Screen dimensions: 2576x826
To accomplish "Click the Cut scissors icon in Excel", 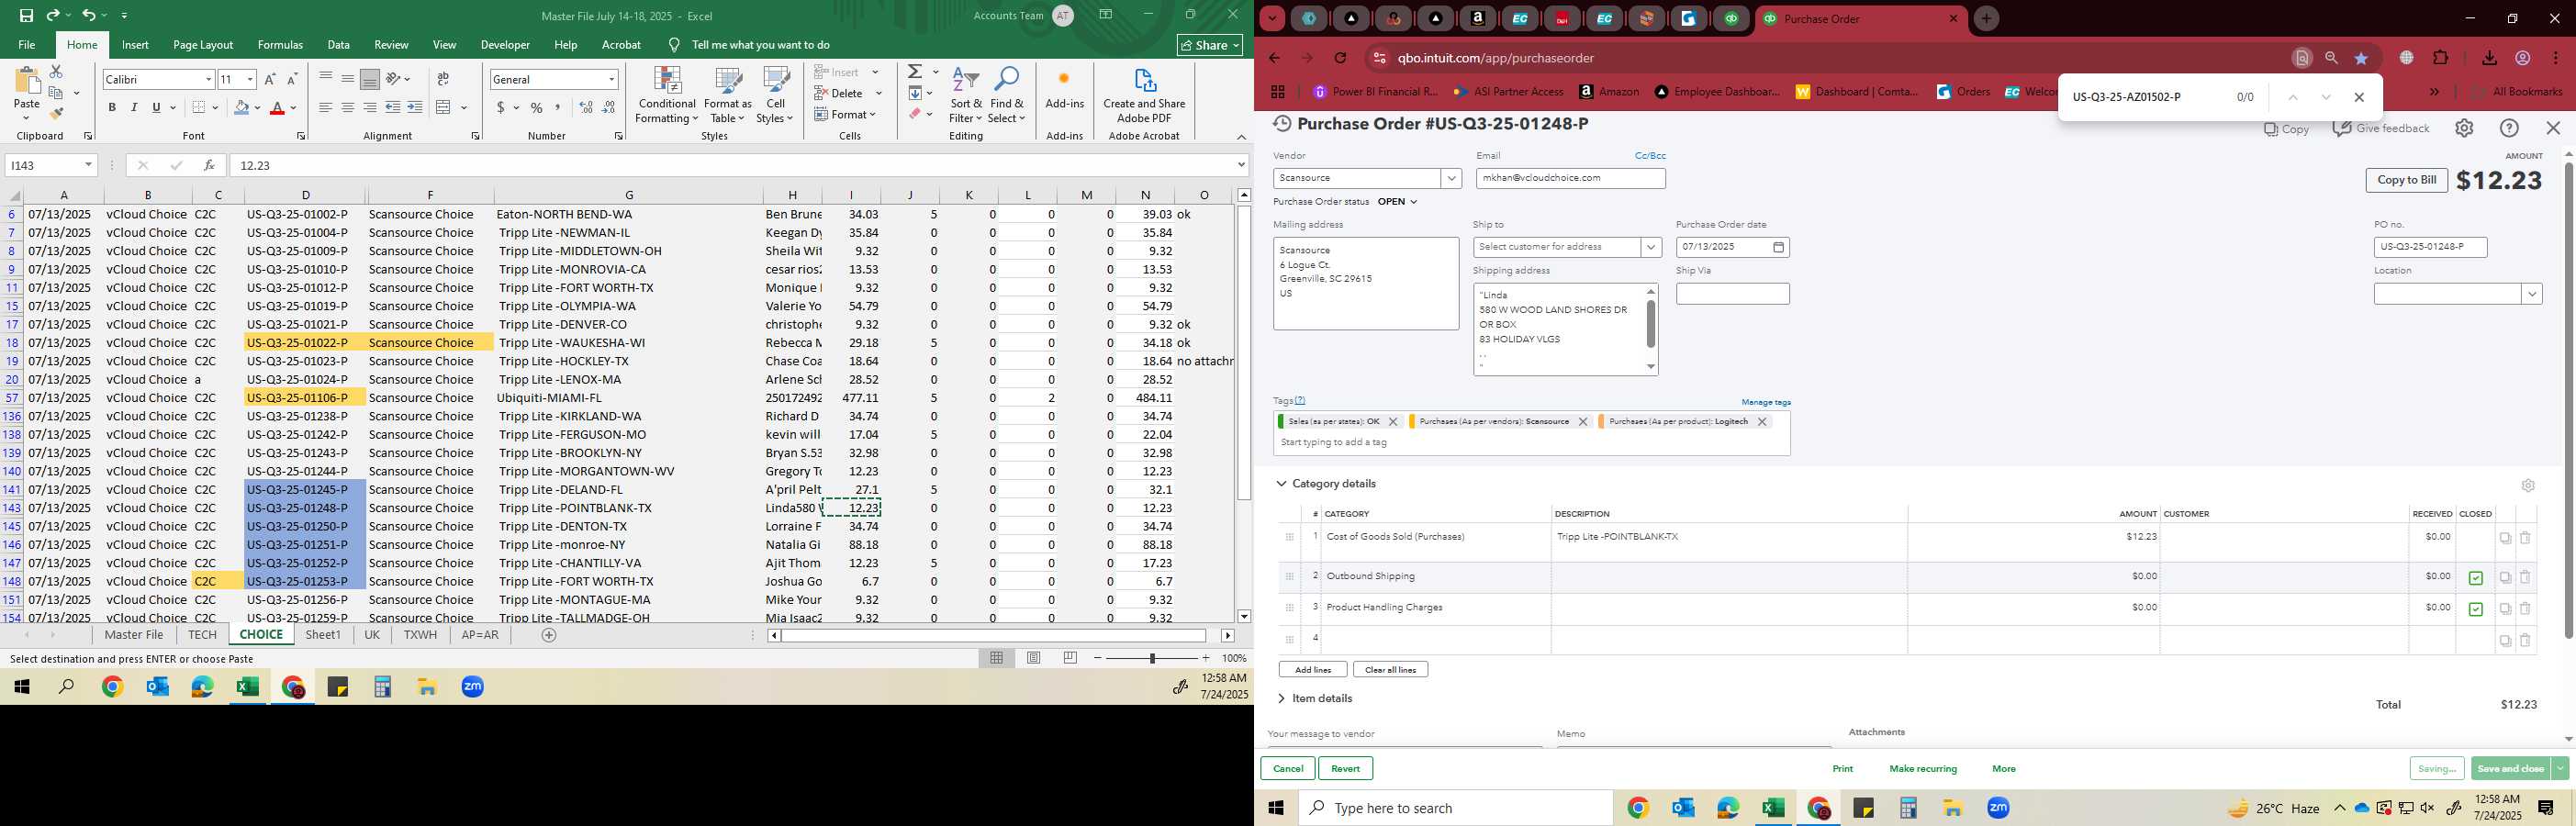I will (56, 72).
